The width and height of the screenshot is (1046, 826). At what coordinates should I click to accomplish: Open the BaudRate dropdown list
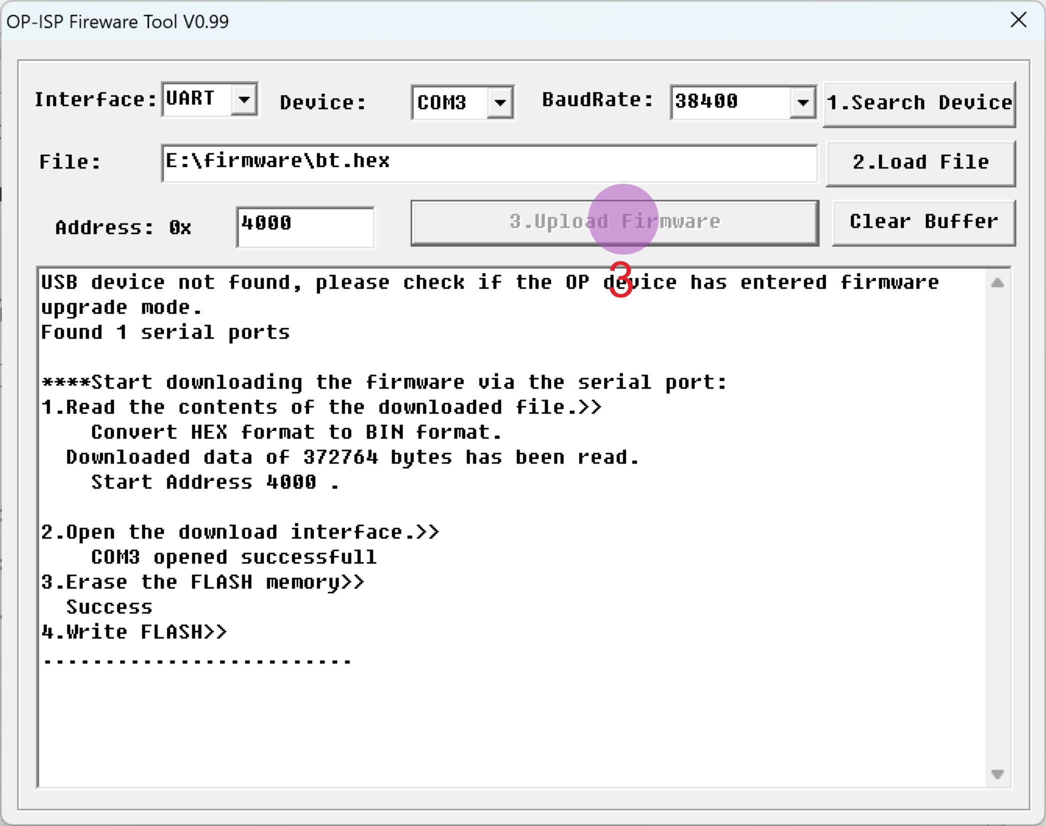pos(802,102)
